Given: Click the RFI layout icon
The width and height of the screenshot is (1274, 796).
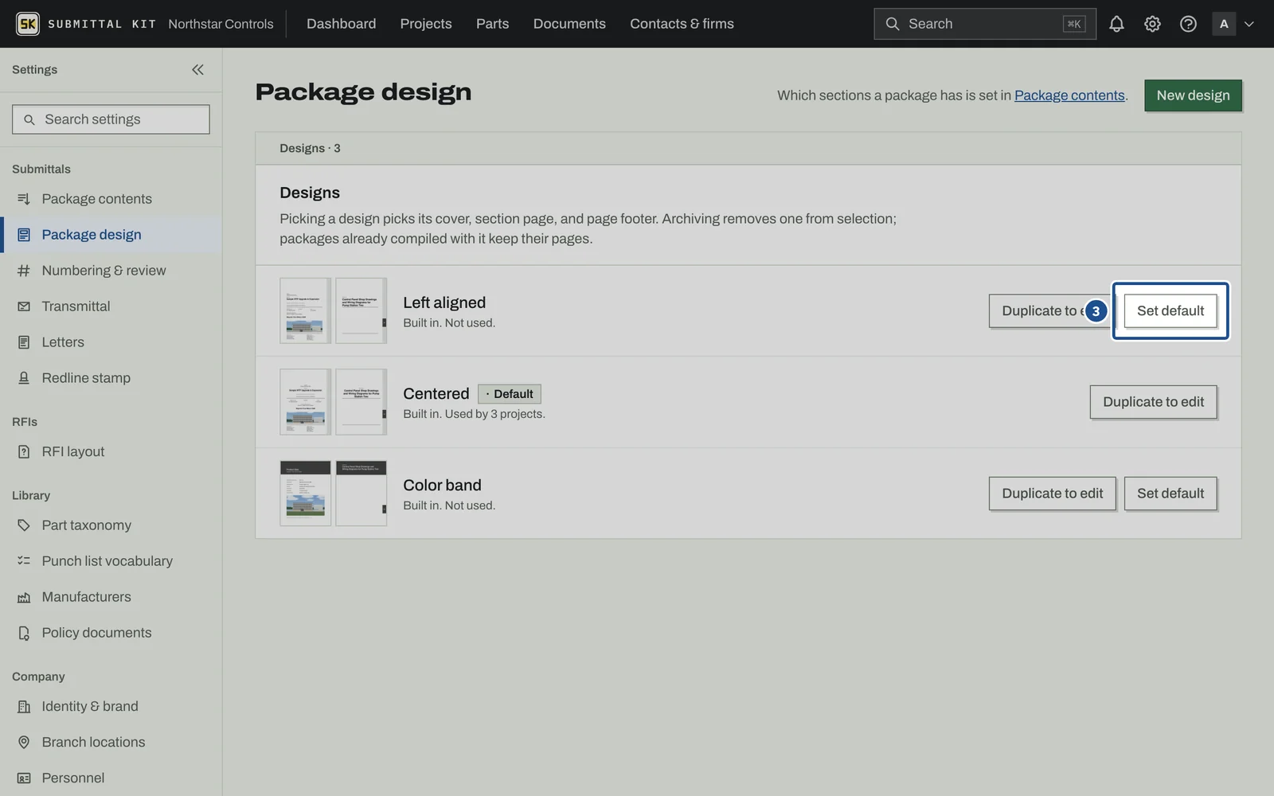Looking at the screenshot, I should click(x=24, y=451).
